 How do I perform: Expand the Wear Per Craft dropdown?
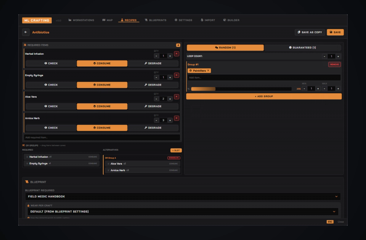coord(183,211)
